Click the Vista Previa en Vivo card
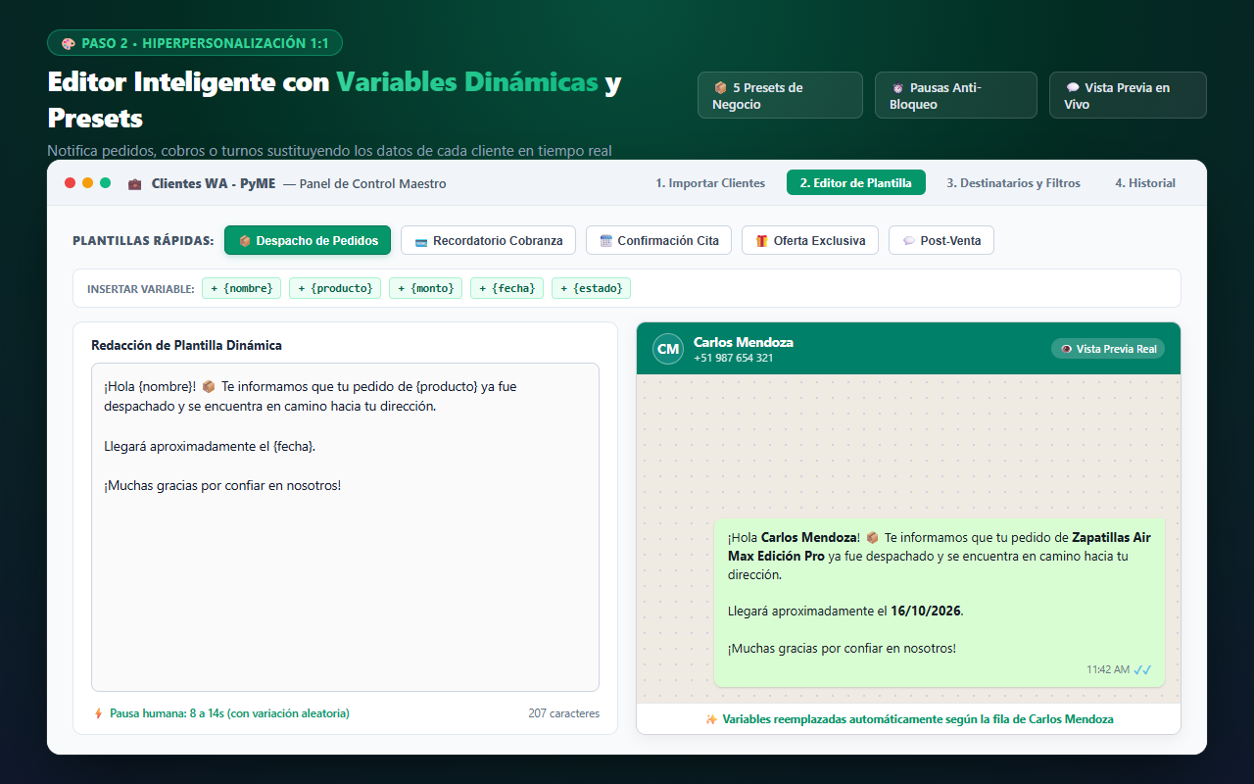 pyautogui.click(x=1128, y=95)
